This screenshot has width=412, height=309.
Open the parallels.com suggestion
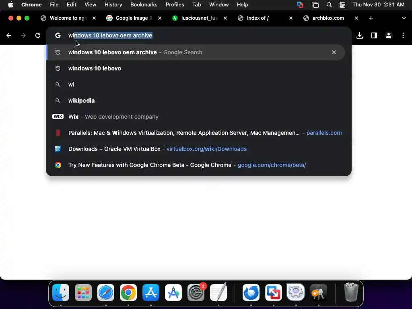[x=196, y=133]
